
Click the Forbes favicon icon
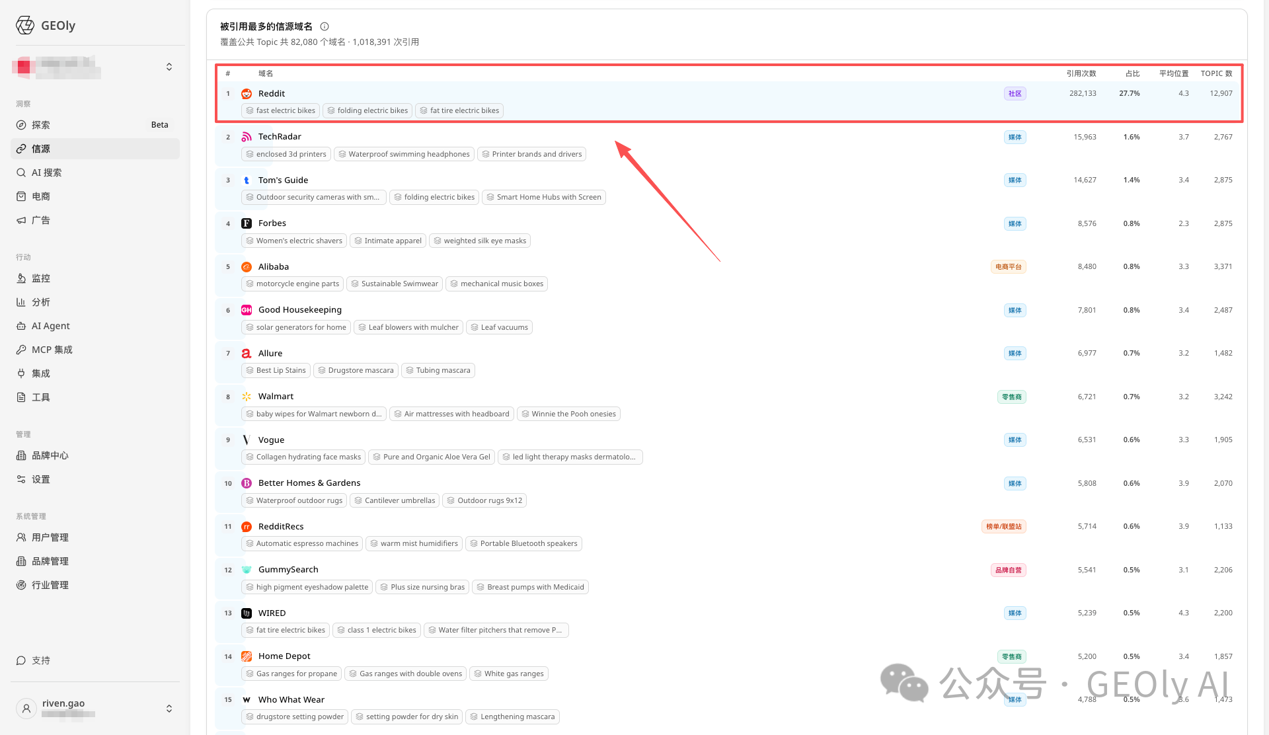247,223
